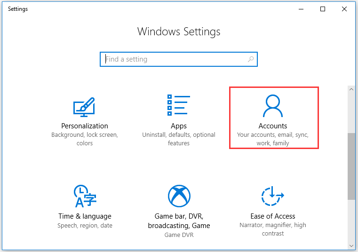The image size is (358, 252).
Task: Click the Apps title
Action: (x=179, y=126)
